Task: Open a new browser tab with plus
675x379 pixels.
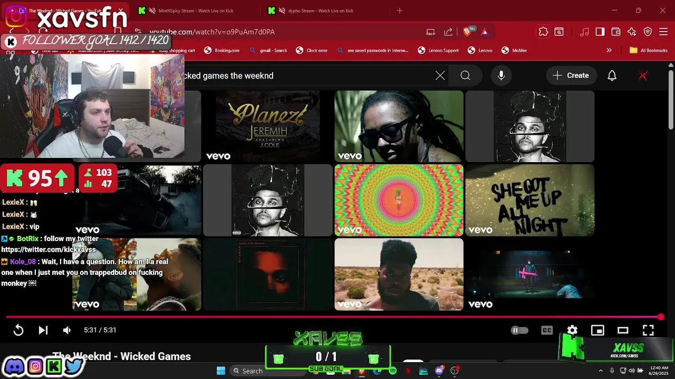Action: [x=400, y=11]
